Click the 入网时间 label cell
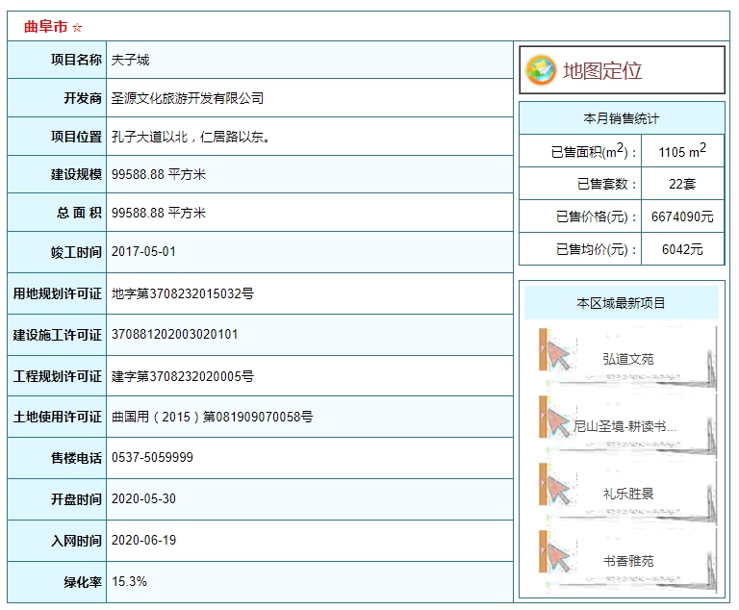The image size is (739, 610). pyautogui.click(x=57, y=541)
